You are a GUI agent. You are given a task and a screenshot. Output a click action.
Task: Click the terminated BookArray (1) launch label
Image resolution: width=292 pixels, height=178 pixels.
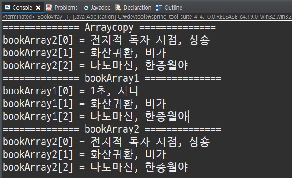59,17
